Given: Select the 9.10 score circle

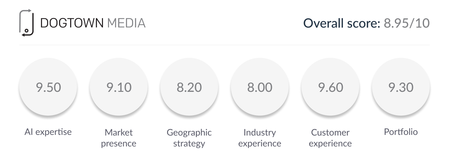Looking at the screenshot, I should pos(119,87).
